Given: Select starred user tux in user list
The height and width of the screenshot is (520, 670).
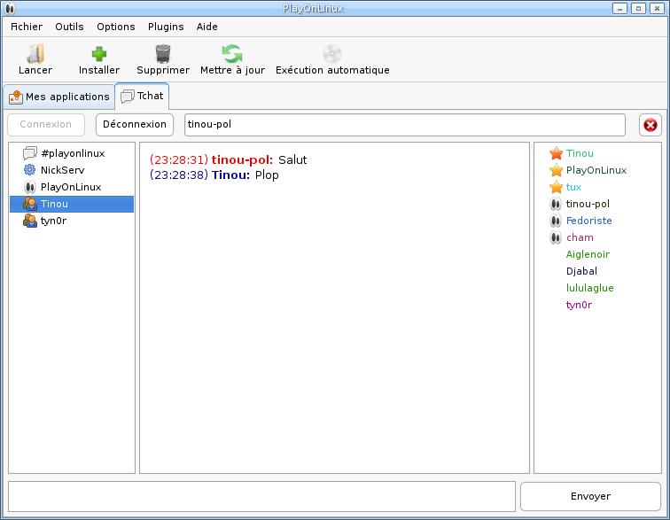Looking at the screenshot, I should (573, 187).
